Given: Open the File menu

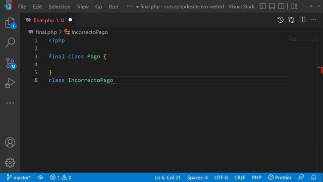Looking at the screenshot, I should 22,7.
